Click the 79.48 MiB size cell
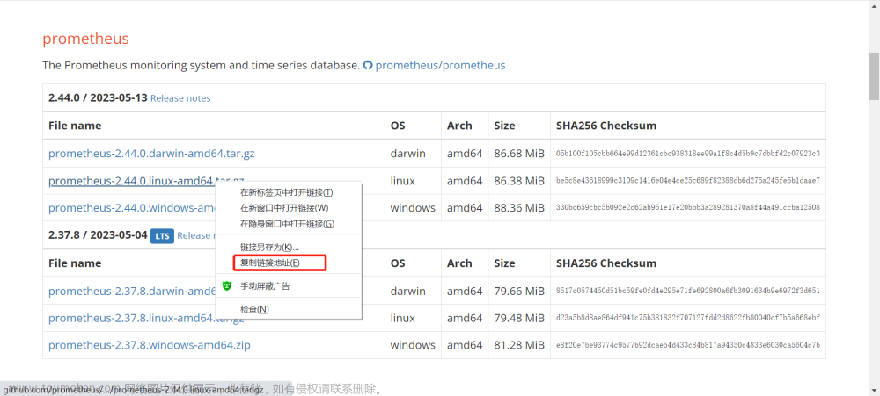This screenshot has width=880, height=396. click(x=519, y=318)
